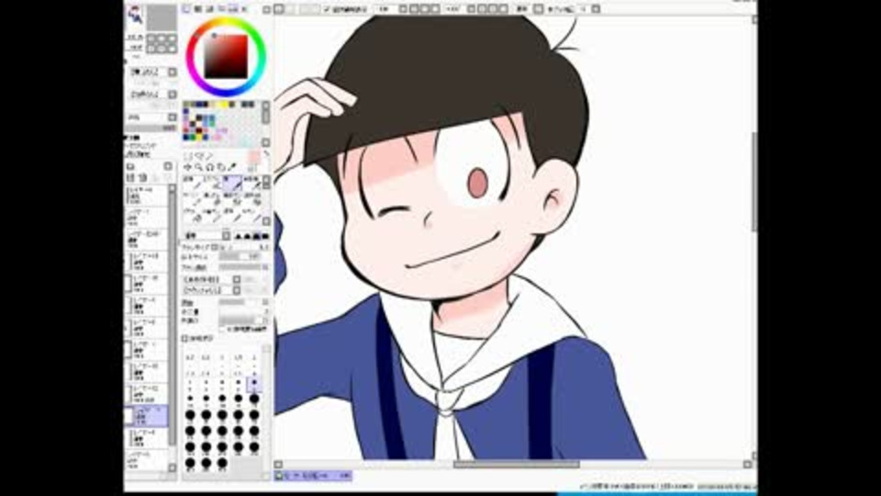Toggle the color mixer panel button
The height and width of the screenshot is (496, 881).
click(221, 9)
